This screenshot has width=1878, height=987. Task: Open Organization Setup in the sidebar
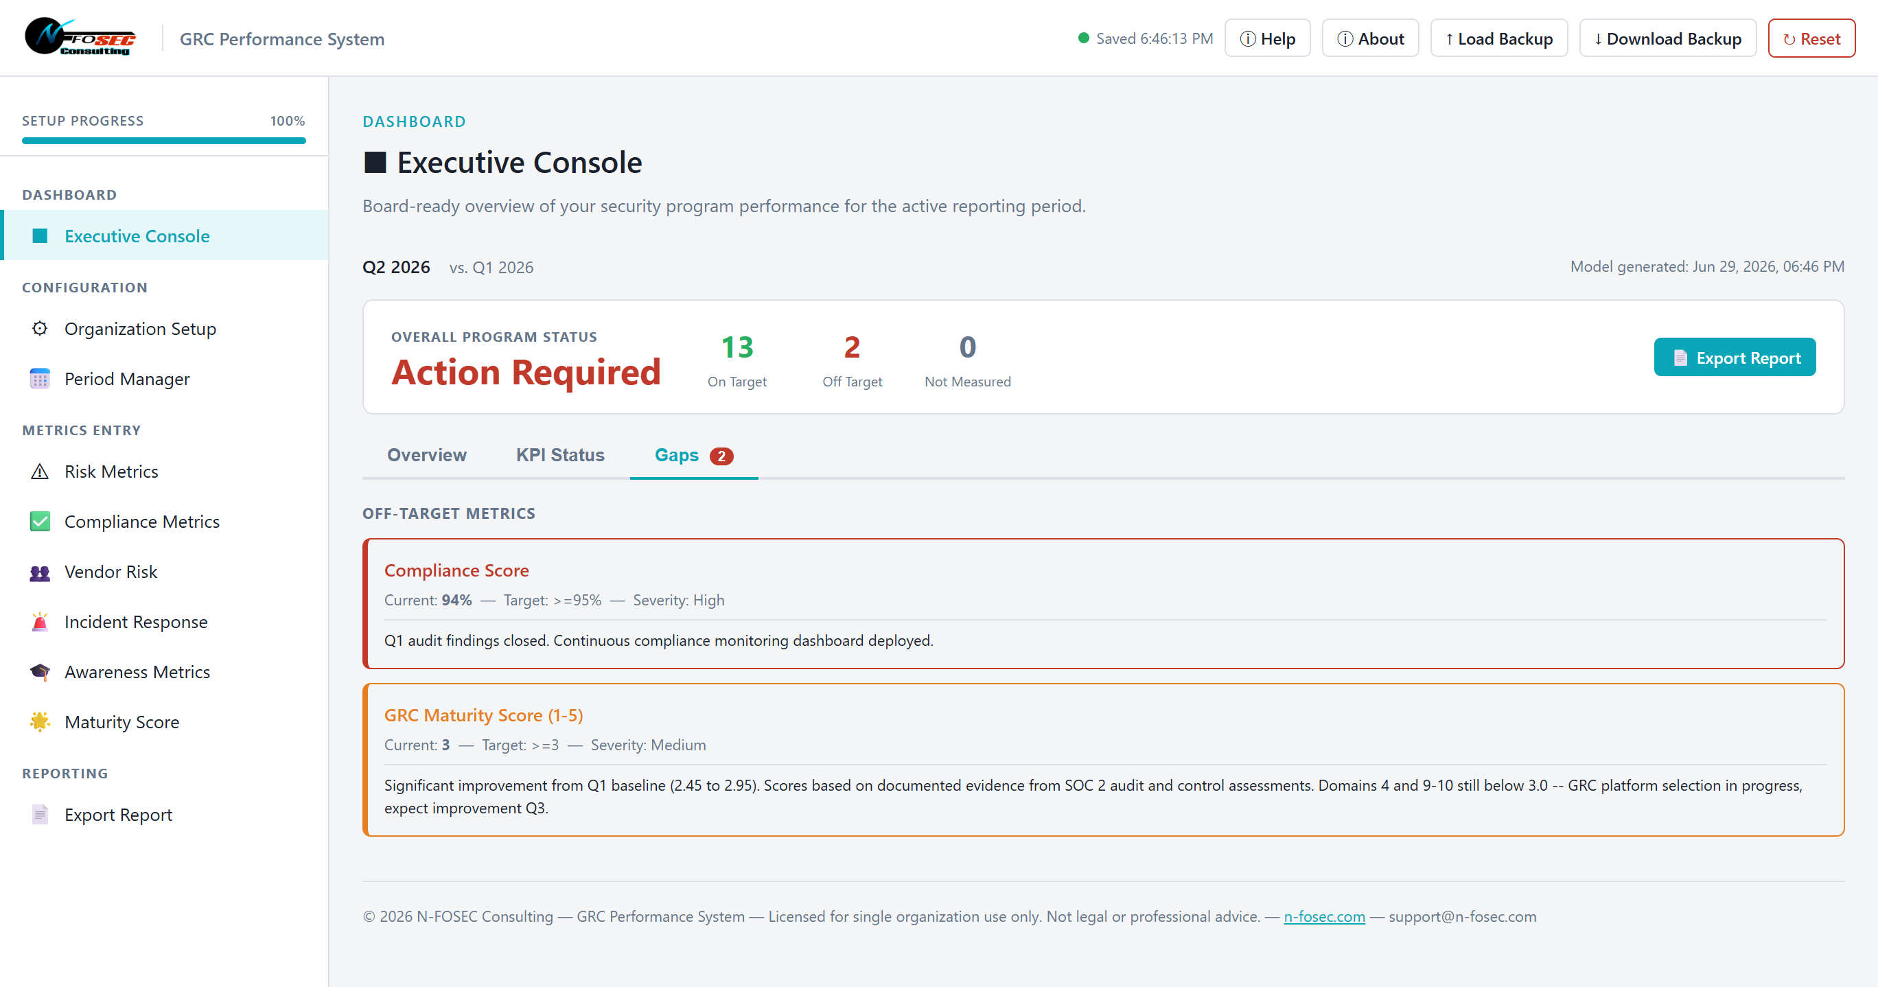tap(164, 329)
